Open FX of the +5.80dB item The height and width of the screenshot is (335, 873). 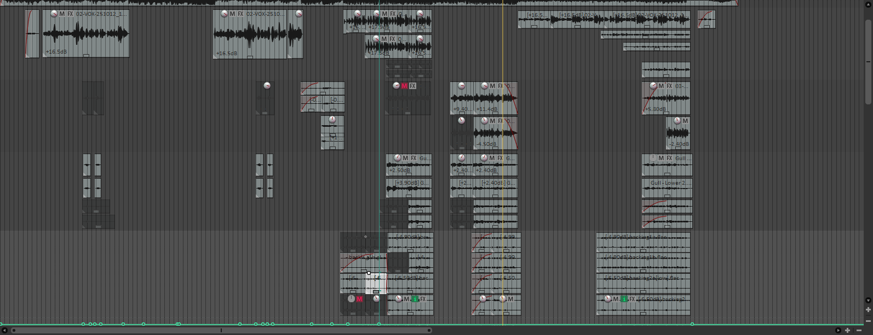669,86
